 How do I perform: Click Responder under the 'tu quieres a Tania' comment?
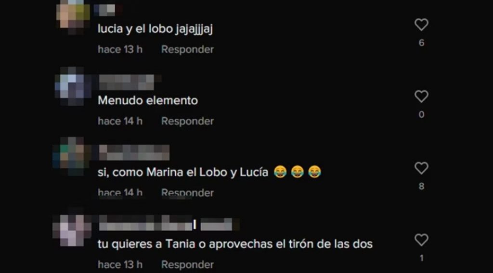(187, 264)
